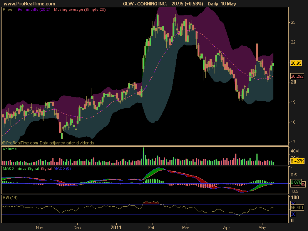Click the May time axis marker
Image resolution: width=308 pixels, height=231 pixels.
tap(262, 228)
